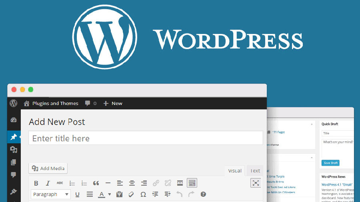
Task: Open keyboard shortcuts help icon
Action: pos(203,194)
